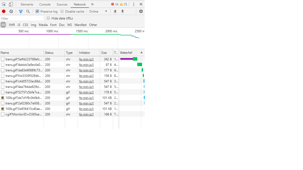Uncheck the Preserve log checkbox
Viewport: 303px width, 170px height.
[x=37, y=11]
